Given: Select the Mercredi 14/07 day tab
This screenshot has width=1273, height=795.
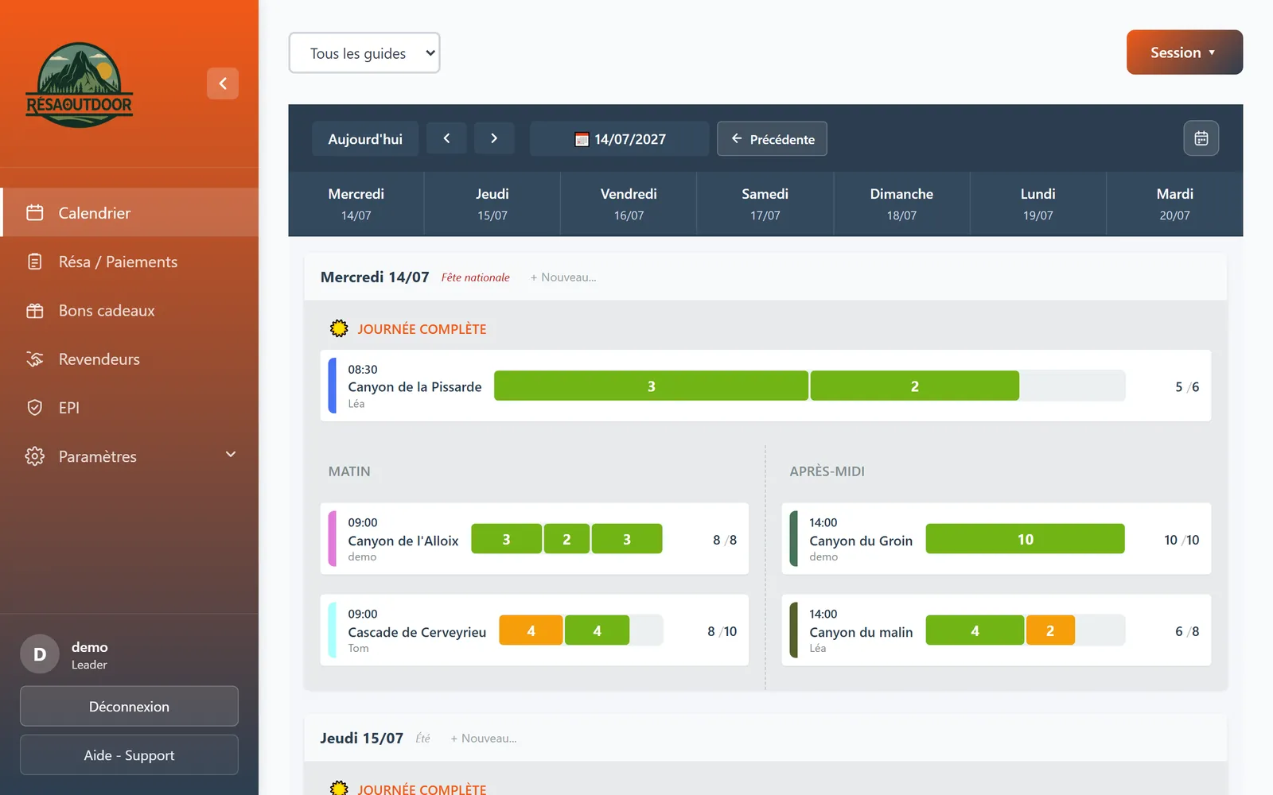Looking at the screenshot, I should [x=356, y=204].
